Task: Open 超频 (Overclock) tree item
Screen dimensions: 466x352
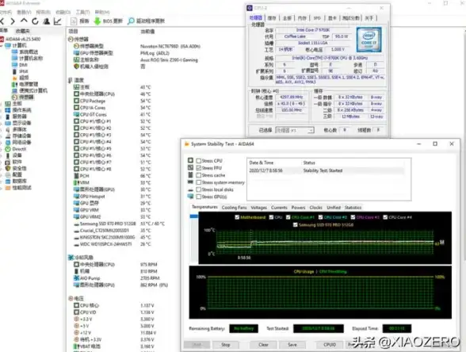Action: [x=21, y=78]
